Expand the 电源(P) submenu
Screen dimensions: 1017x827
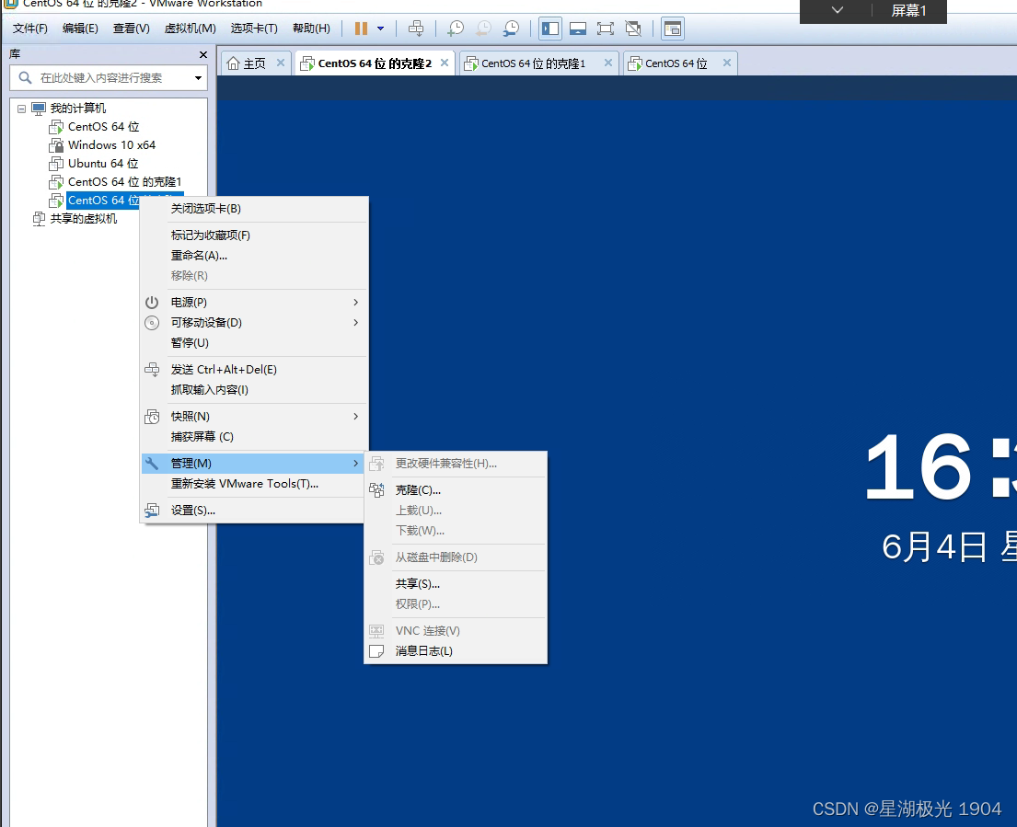point(253,303)
